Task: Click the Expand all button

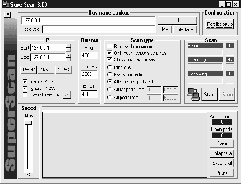Action: (x=222, y=163)
